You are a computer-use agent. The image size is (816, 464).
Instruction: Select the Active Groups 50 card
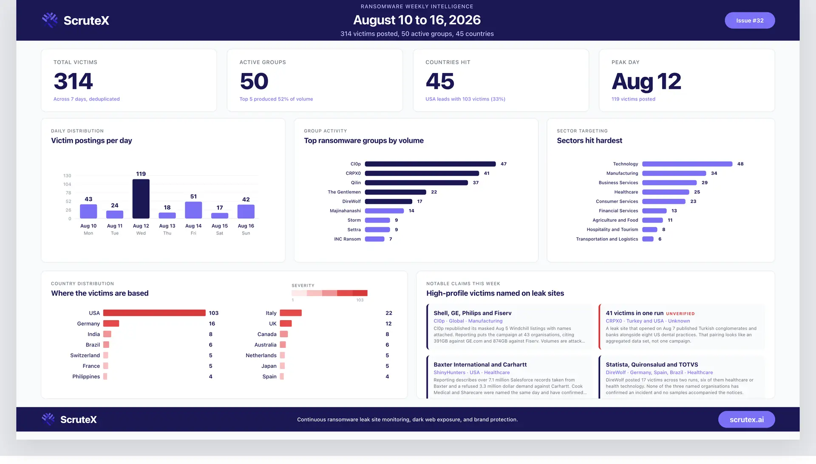coord(315,80)
